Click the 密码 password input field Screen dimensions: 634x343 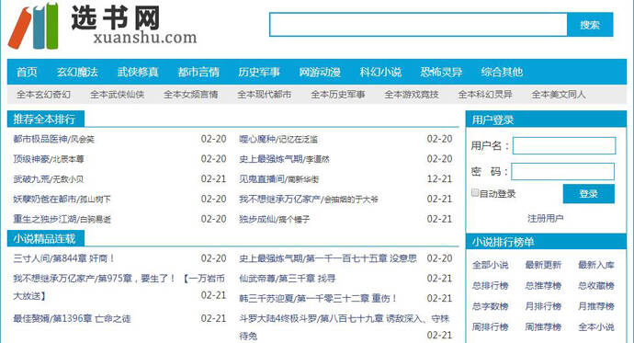563,171
